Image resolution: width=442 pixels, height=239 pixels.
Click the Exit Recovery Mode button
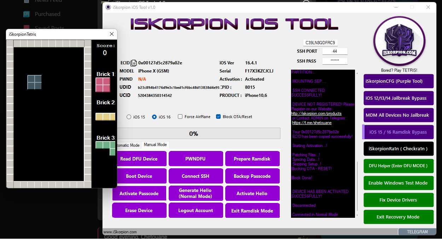(x=399, y=217)
